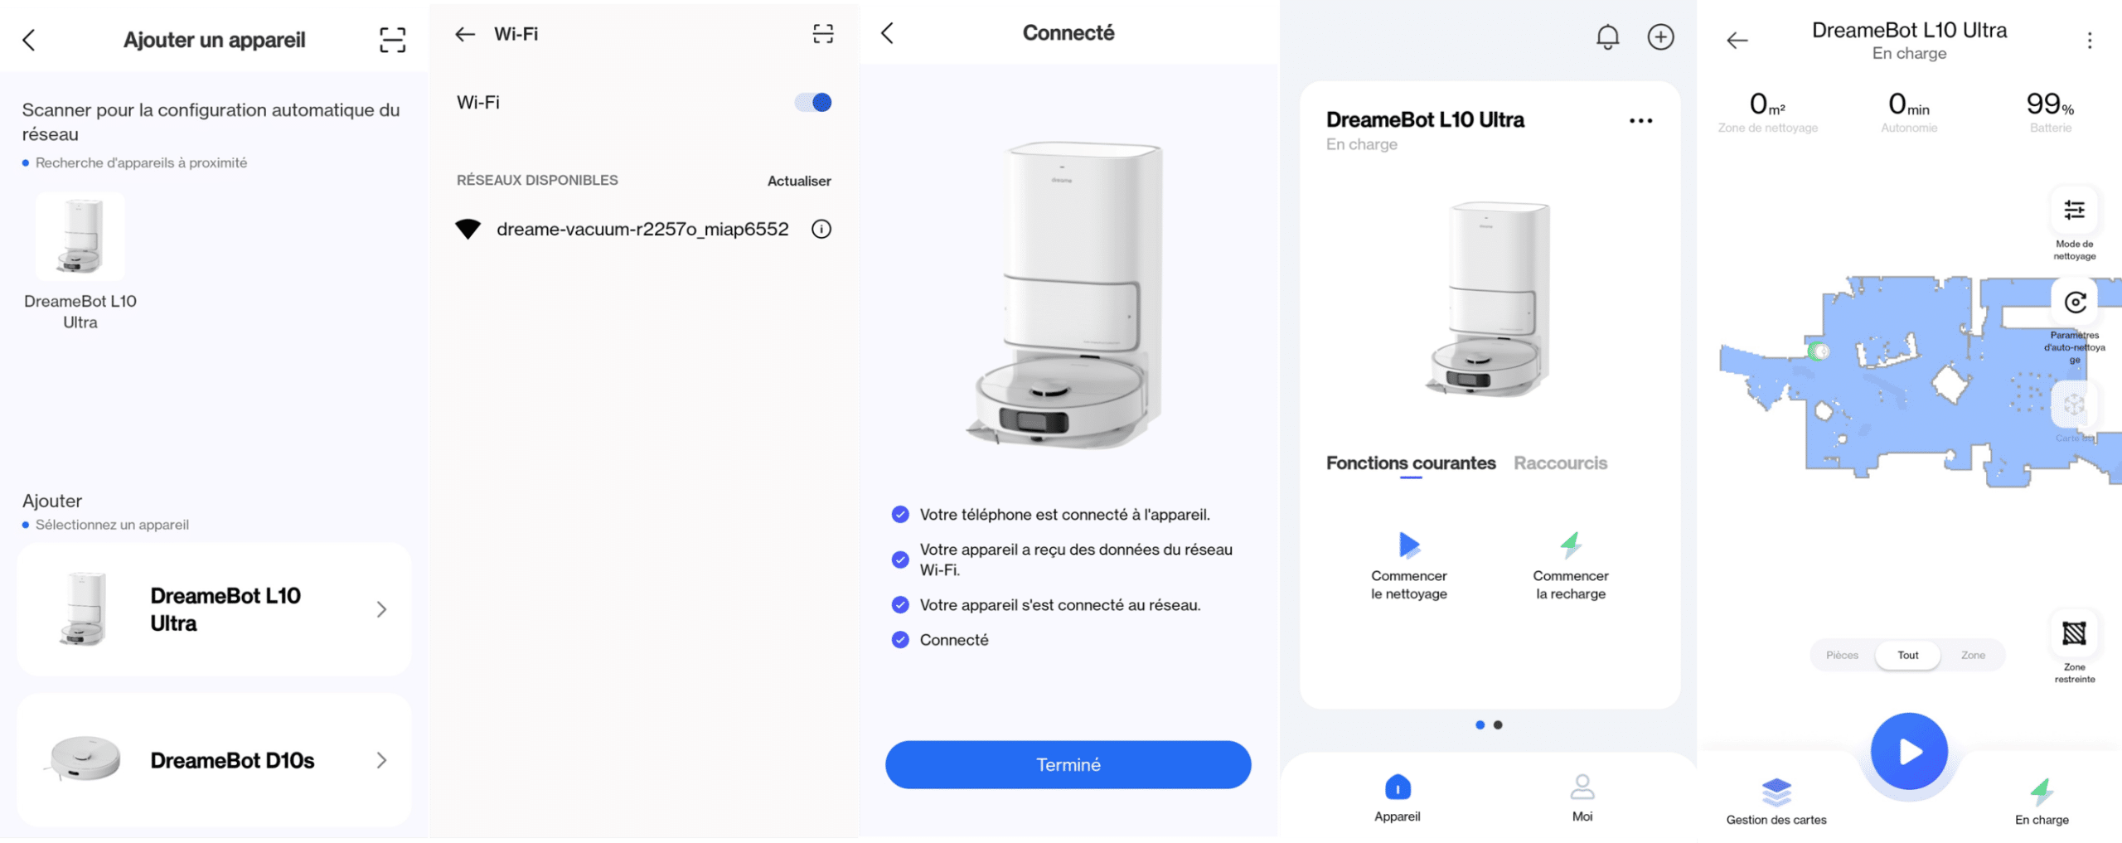Tap scan icon on Wi-Fi screen

823,34
